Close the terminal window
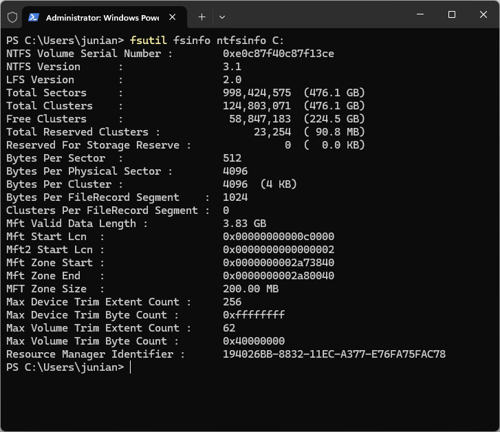500x432 pixels. tap(483, 14)
